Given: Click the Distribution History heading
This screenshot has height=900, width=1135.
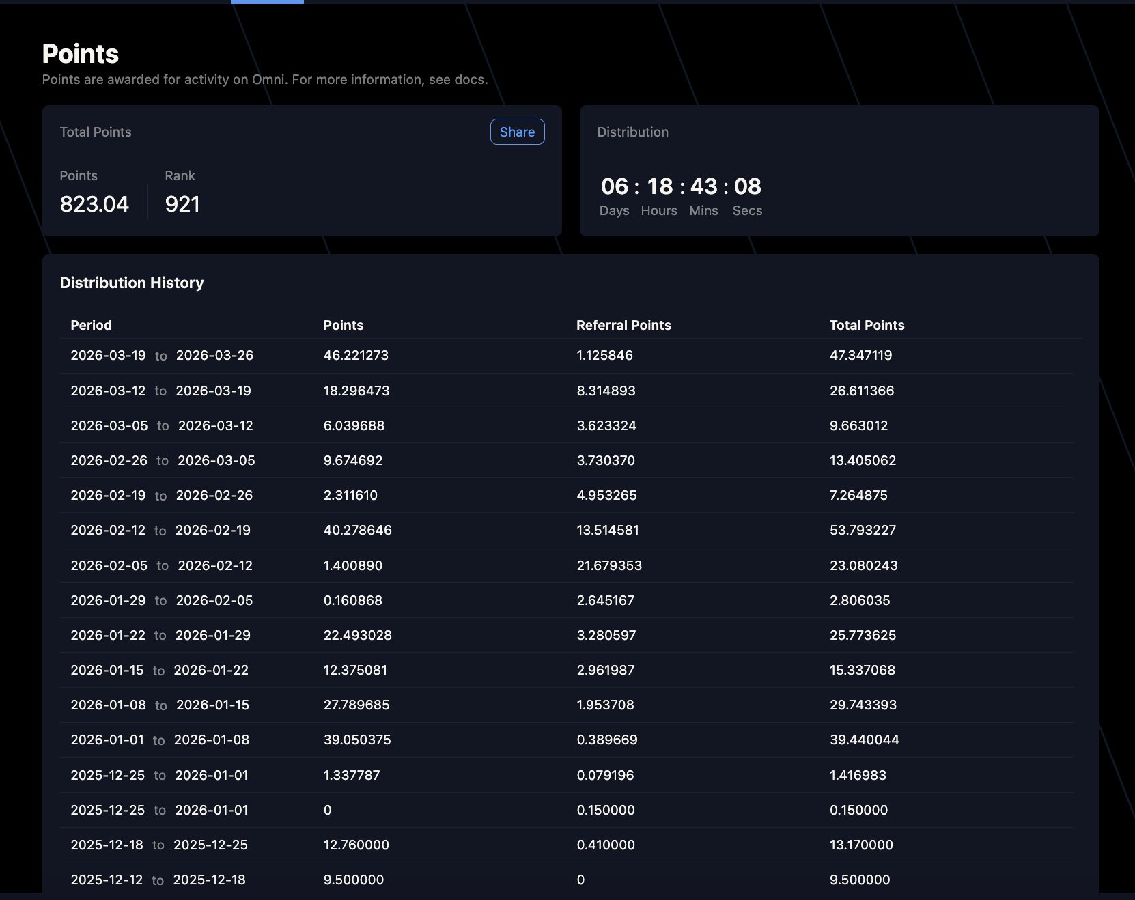Looking at the screenshot, I should point(132,283).
